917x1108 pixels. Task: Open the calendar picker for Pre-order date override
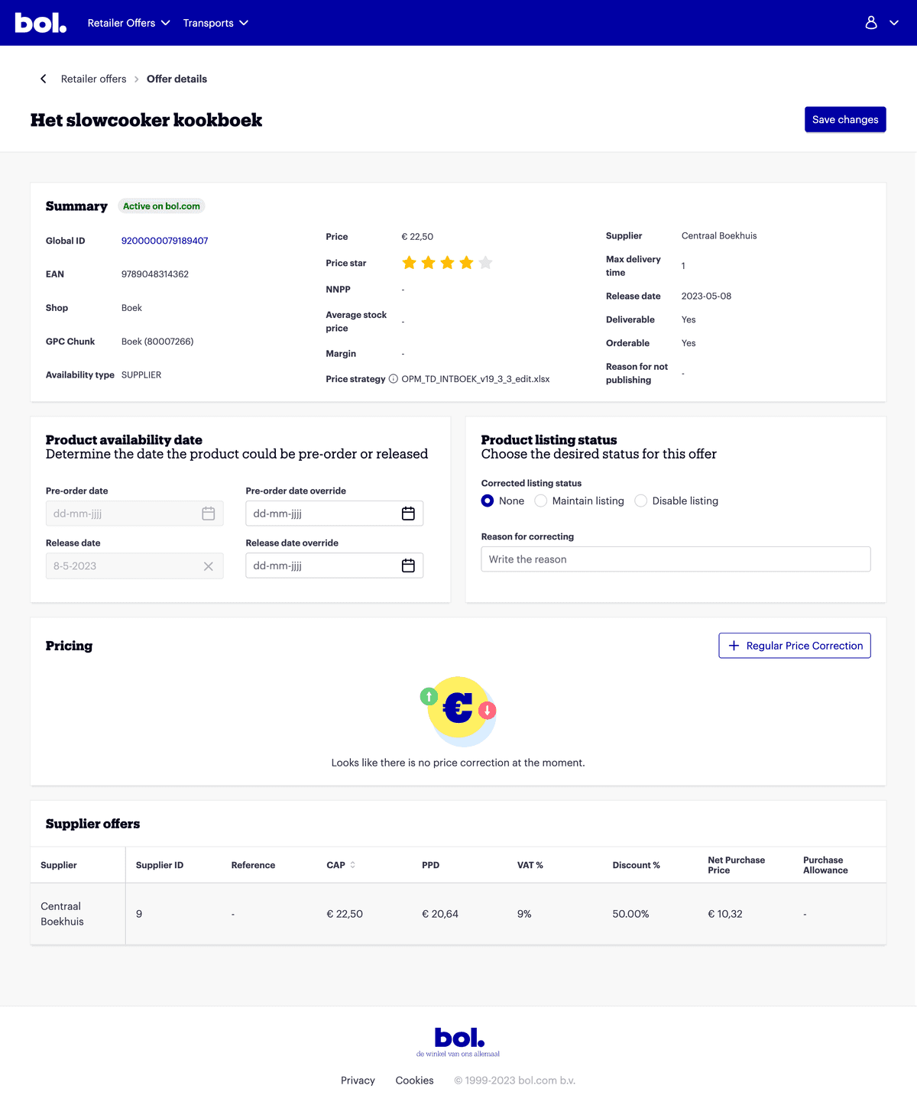[x=409, y=513]
